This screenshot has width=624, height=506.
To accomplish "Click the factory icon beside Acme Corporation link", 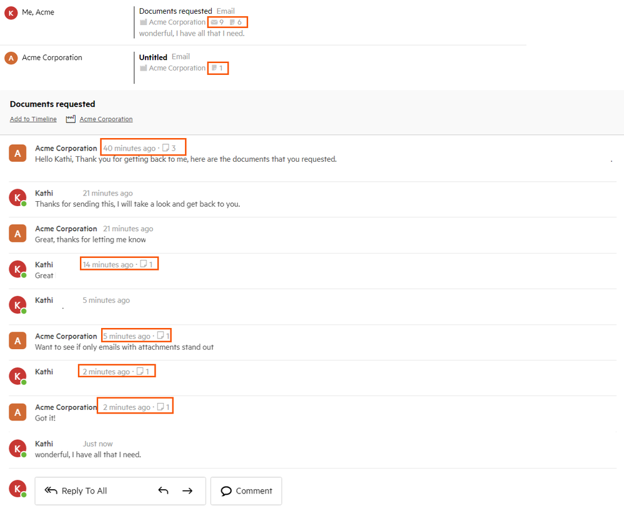I will click(71, 119).
